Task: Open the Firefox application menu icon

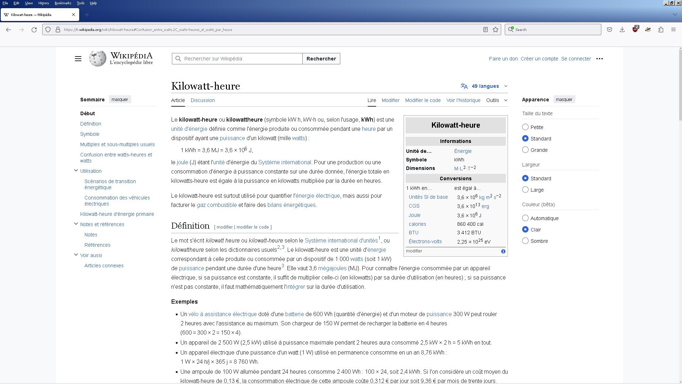Action: tap(673, 30)
